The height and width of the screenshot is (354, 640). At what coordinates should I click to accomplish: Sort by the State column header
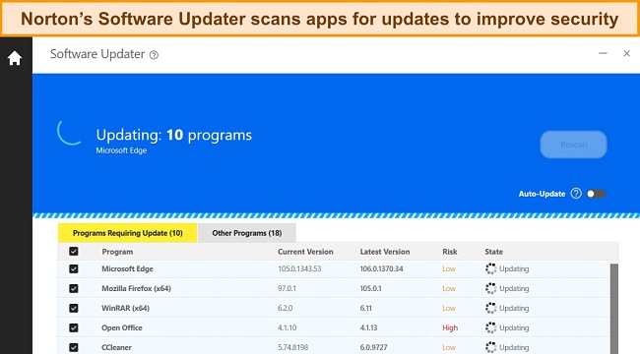(494, 252)
